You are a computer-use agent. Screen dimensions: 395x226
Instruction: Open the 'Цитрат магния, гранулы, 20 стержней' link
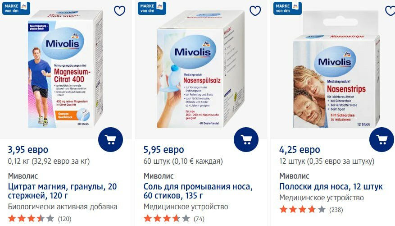coord(62,191)
